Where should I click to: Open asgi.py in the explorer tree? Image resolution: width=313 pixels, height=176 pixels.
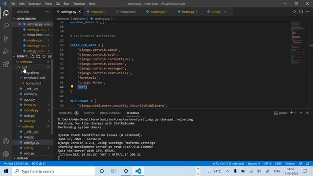[29, 137]
